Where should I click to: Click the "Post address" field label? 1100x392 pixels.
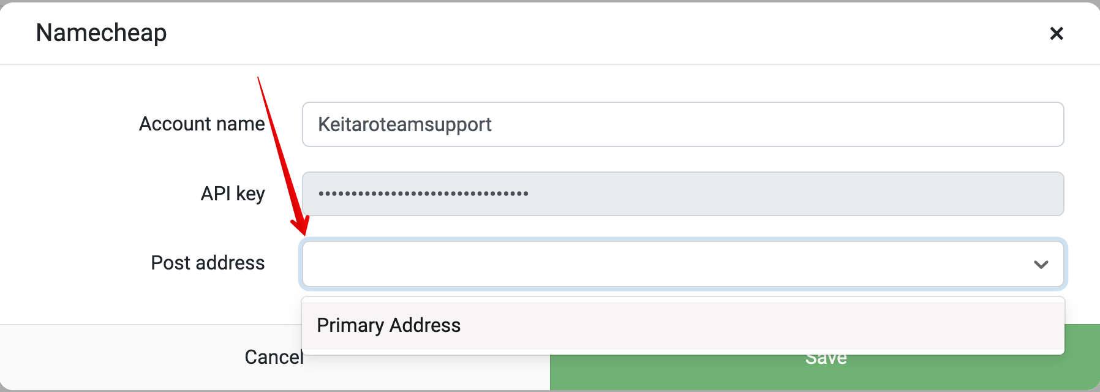(x=208, y=263)
